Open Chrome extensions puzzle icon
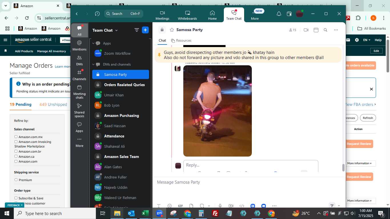Viewport: 390px width, 219px height. (x=358, y=18)
